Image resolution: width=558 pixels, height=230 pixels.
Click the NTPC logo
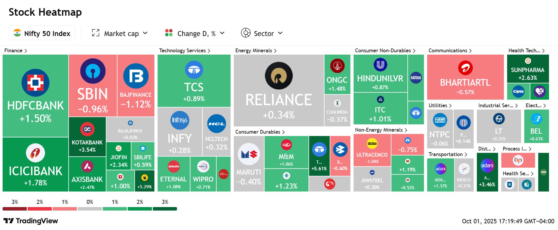440,120
